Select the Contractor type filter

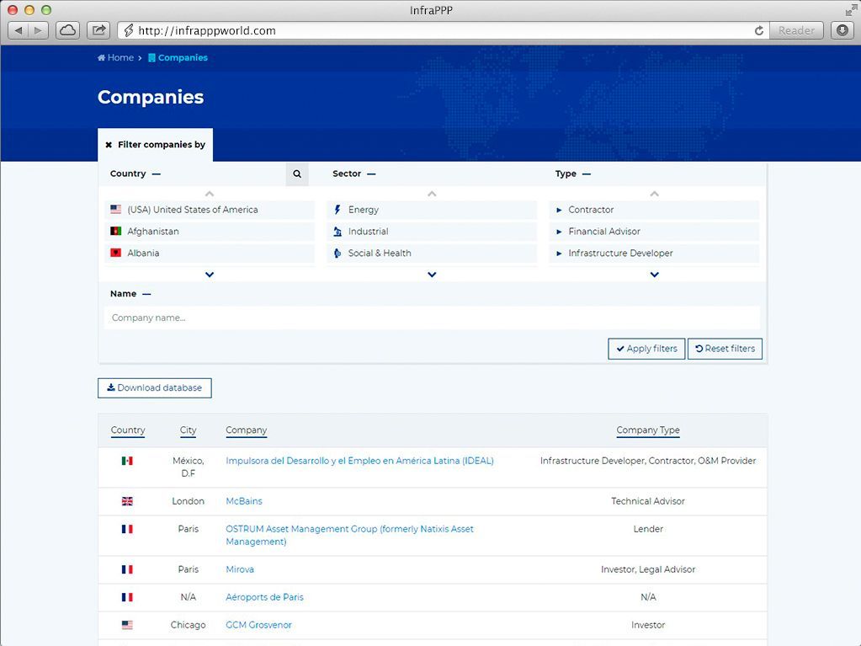(591, 210)
